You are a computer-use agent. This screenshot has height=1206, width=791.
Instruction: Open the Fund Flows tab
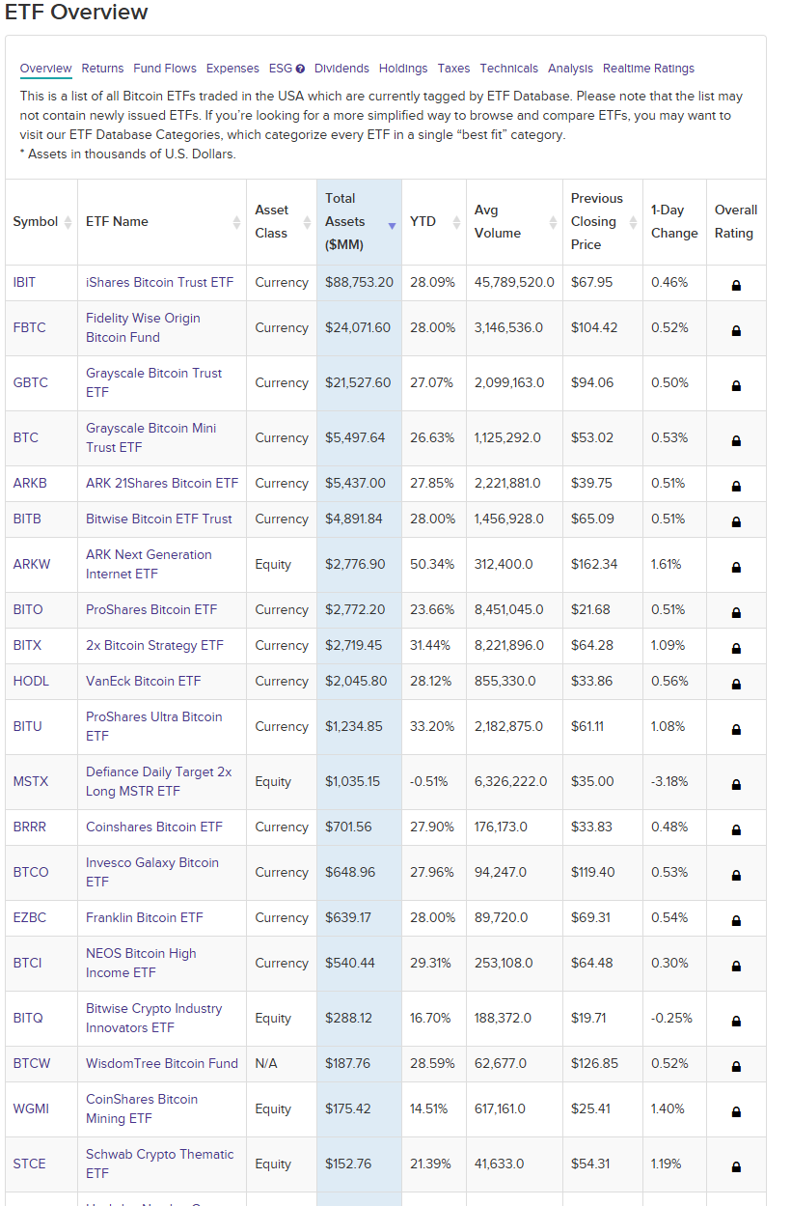(x=165, y=69)
